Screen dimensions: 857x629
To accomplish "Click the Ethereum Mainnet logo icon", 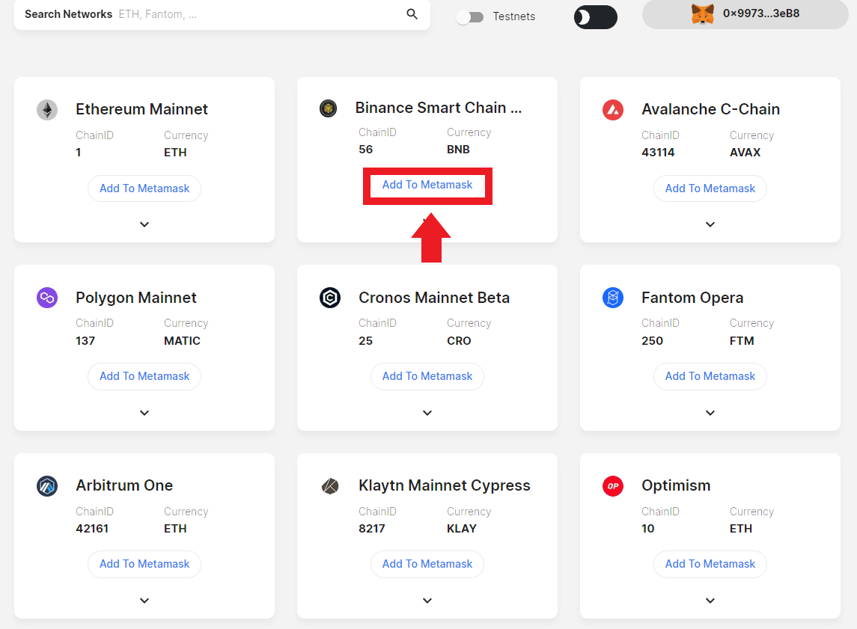I will tap(47, 110).
